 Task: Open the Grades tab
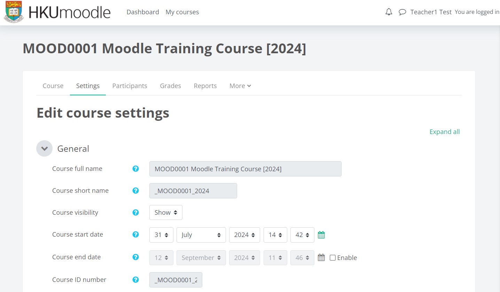click(170, 86)
